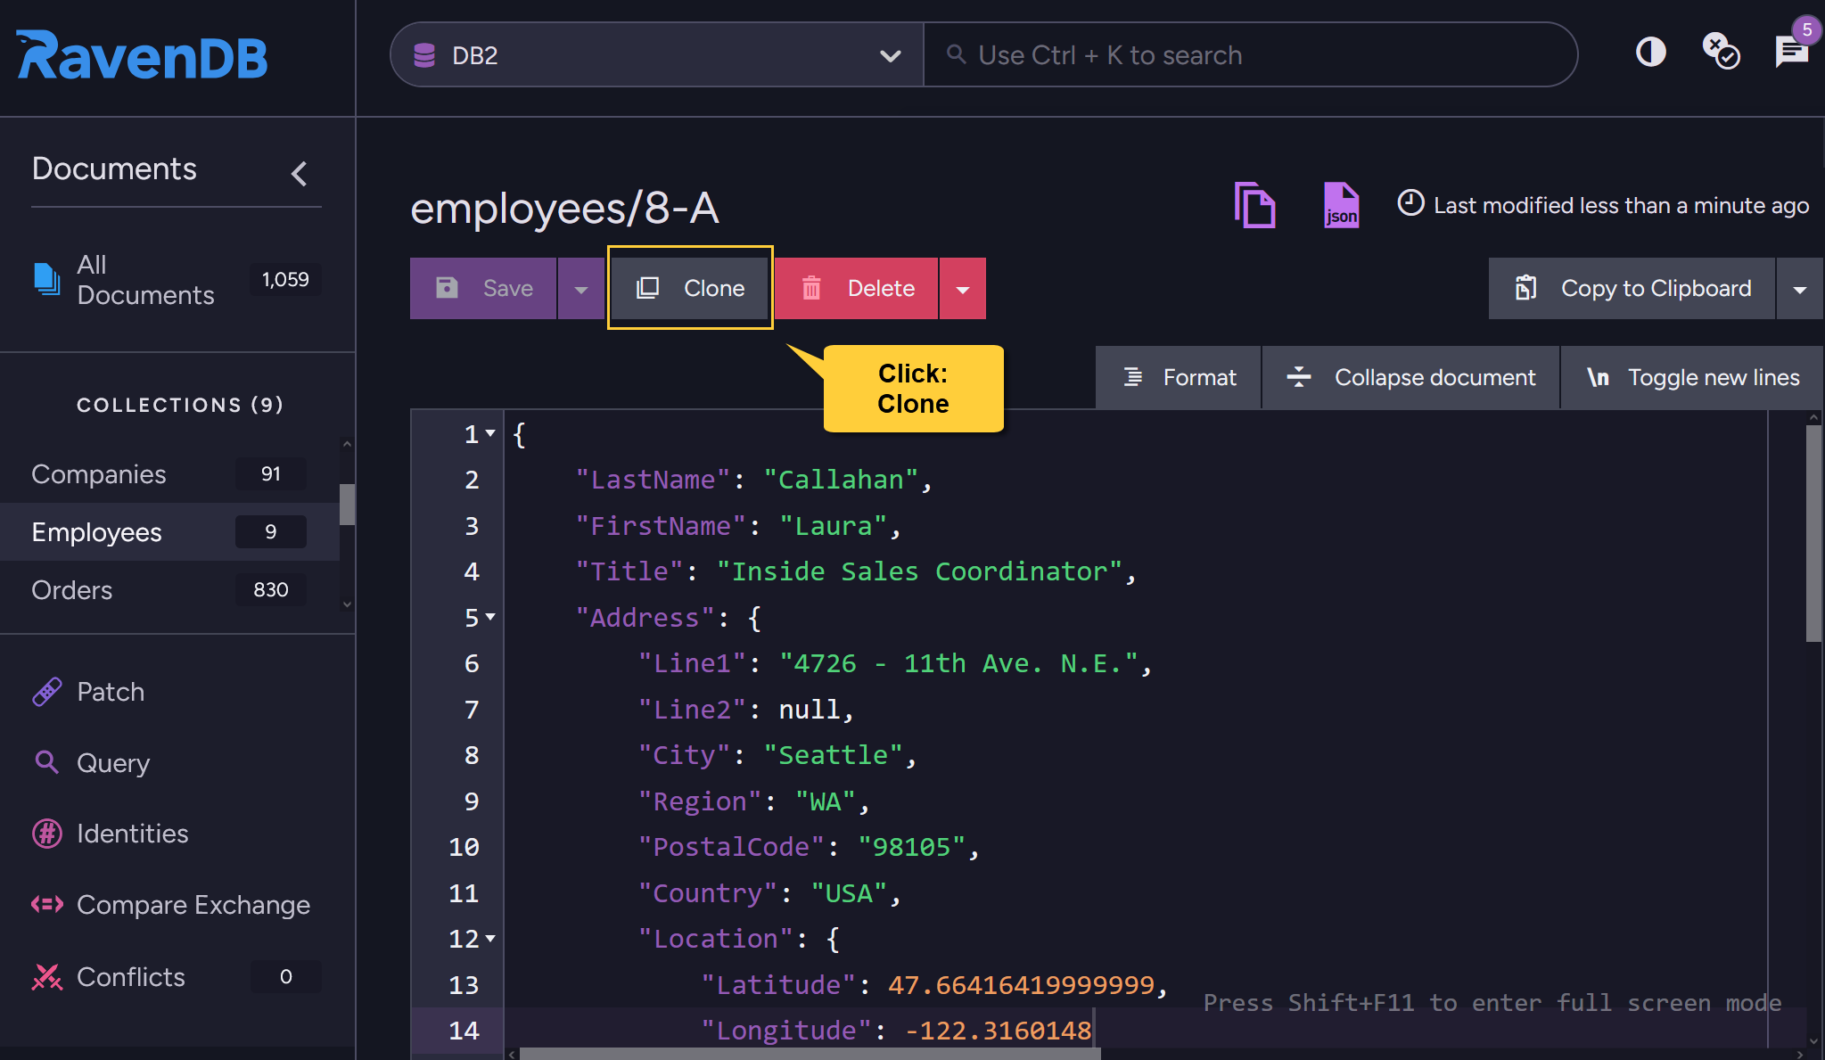
Task: Click the Compare Exchange arrows icon
Action: tap(46, 905)
